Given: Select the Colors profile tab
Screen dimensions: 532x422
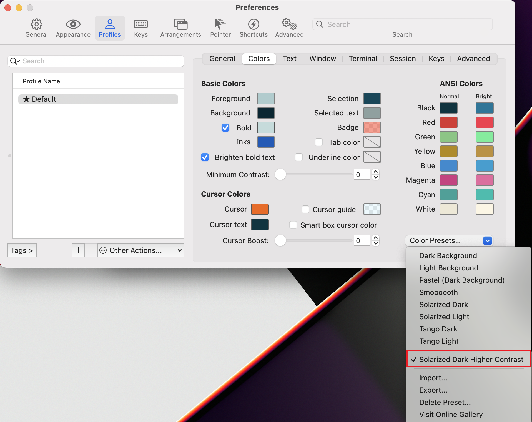Looking at the screenshot, I should pyautogui.click(x=259, y=59).
